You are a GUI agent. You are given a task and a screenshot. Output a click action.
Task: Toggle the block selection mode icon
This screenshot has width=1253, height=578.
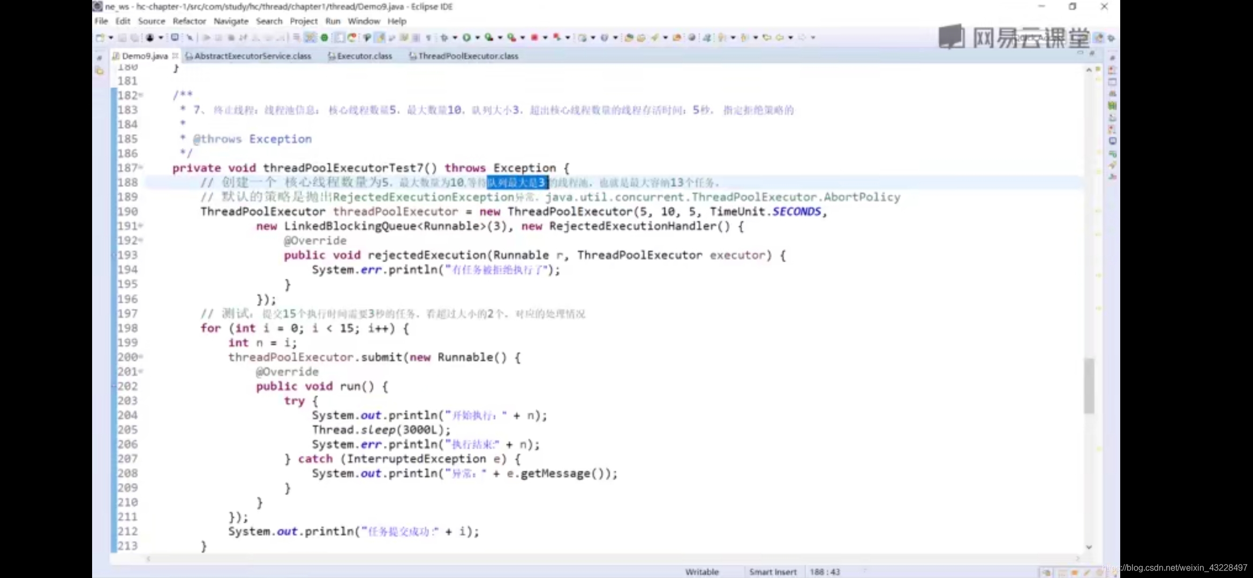click(x=416, y=37)
